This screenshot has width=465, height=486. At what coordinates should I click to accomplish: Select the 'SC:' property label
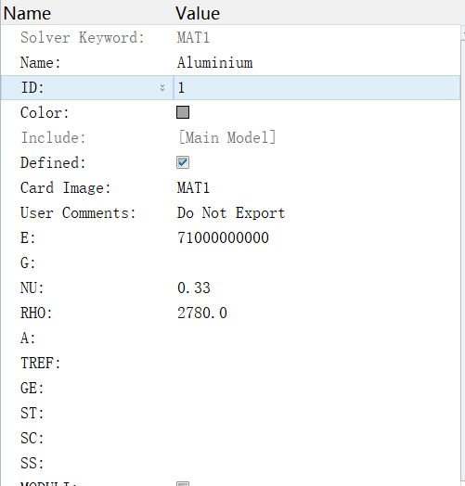click(32, 439)
